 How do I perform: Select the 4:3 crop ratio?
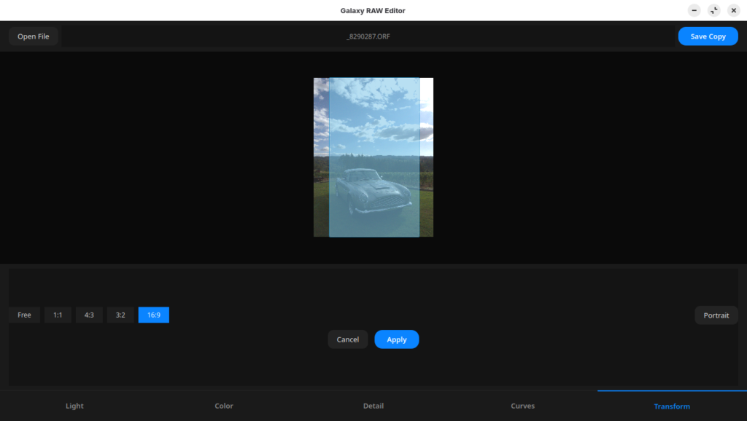coord(89,315)
